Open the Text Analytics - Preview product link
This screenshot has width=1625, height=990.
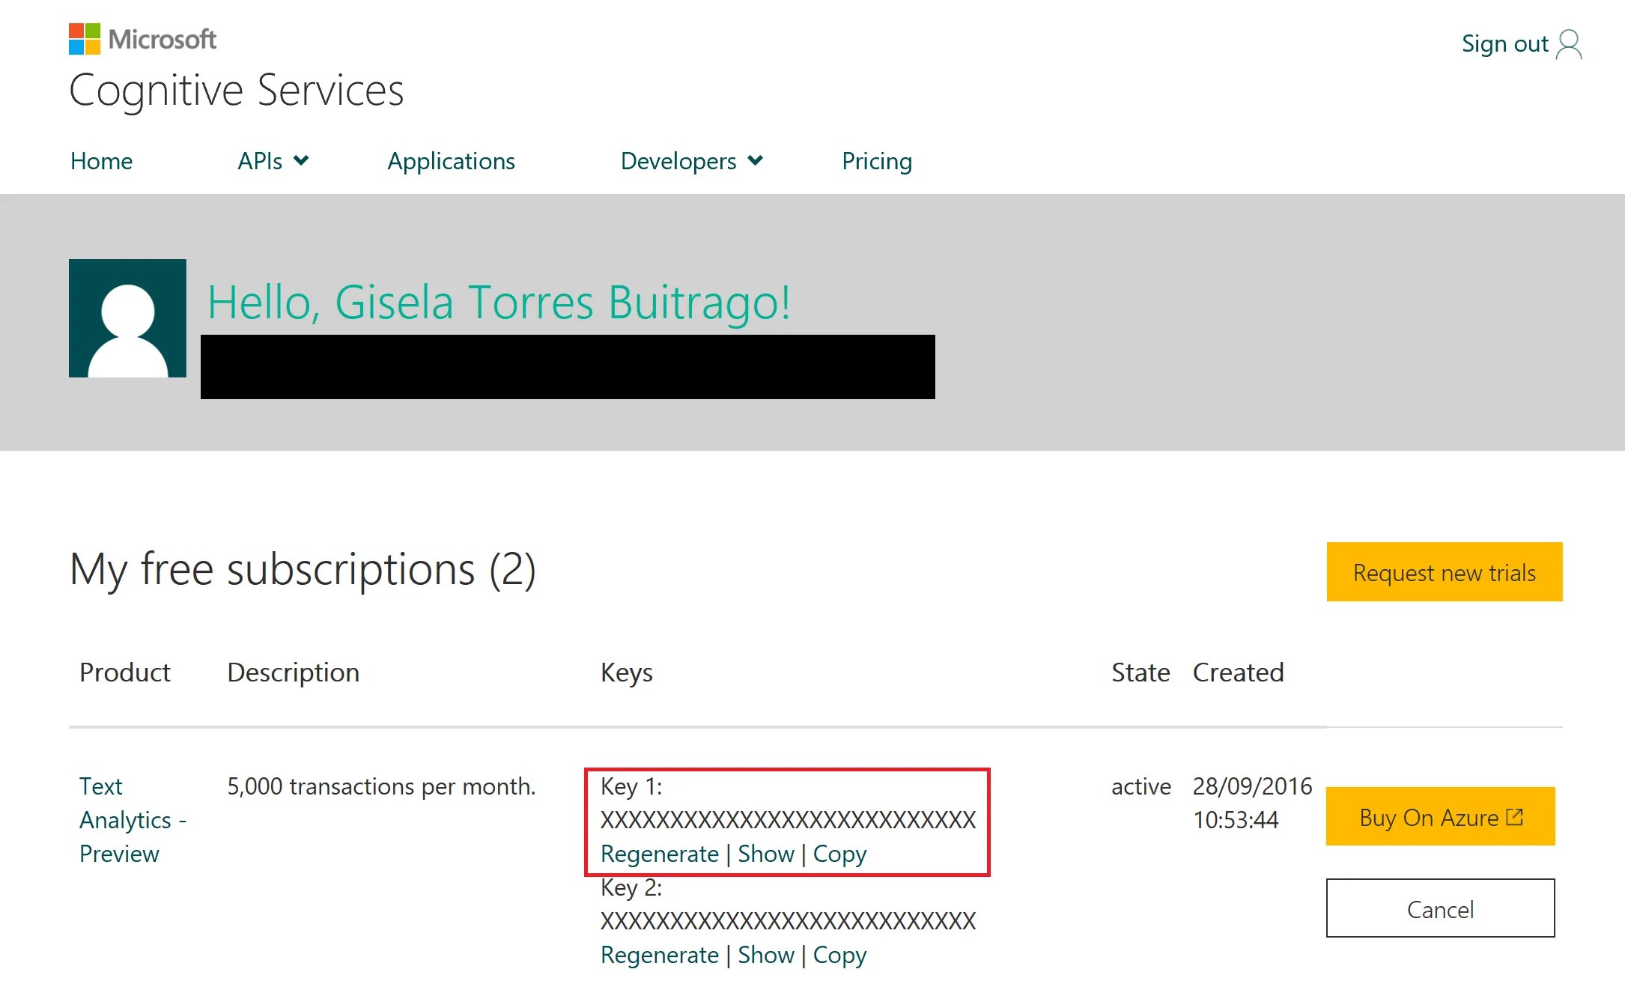133,820
